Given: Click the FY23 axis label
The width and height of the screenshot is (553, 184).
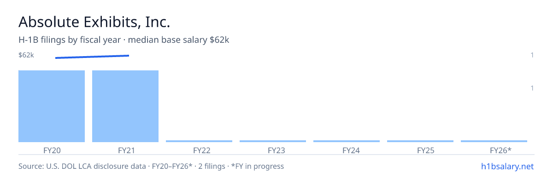Looking at the screenshot, I should [x=273, y=150].
